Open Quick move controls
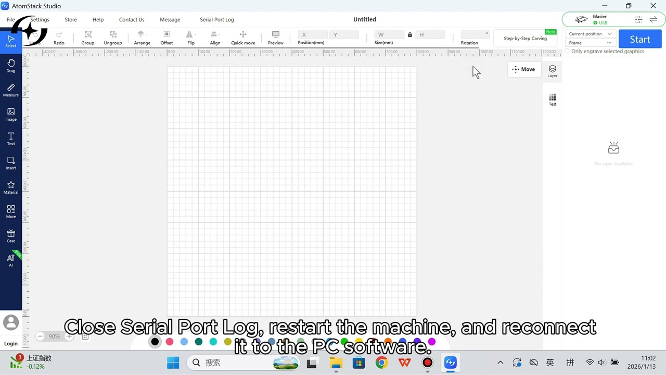This screenshot has width=666, height=375. pos(243,37)
